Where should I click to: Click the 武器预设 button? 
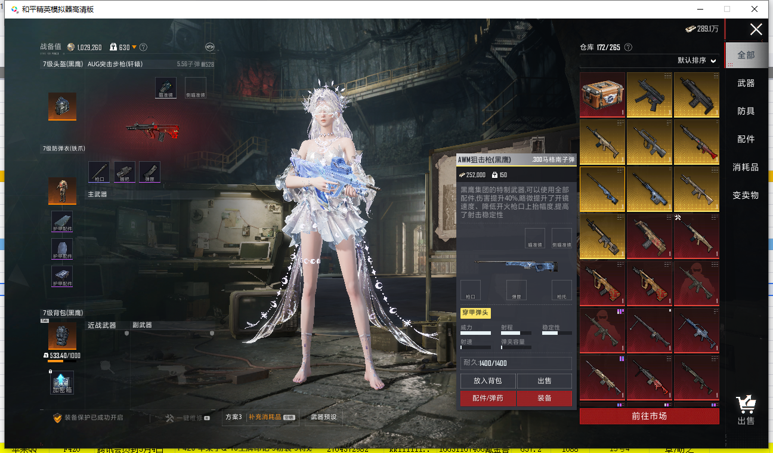[x=324, y=417]
